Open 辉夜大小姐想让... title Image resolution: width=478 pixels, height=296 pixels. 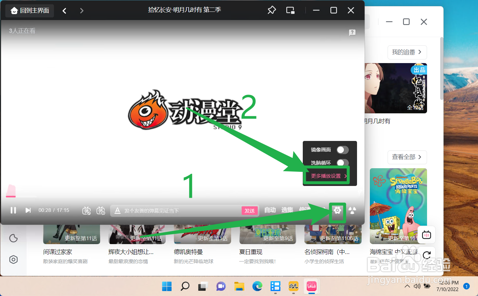tap(131, 252)
